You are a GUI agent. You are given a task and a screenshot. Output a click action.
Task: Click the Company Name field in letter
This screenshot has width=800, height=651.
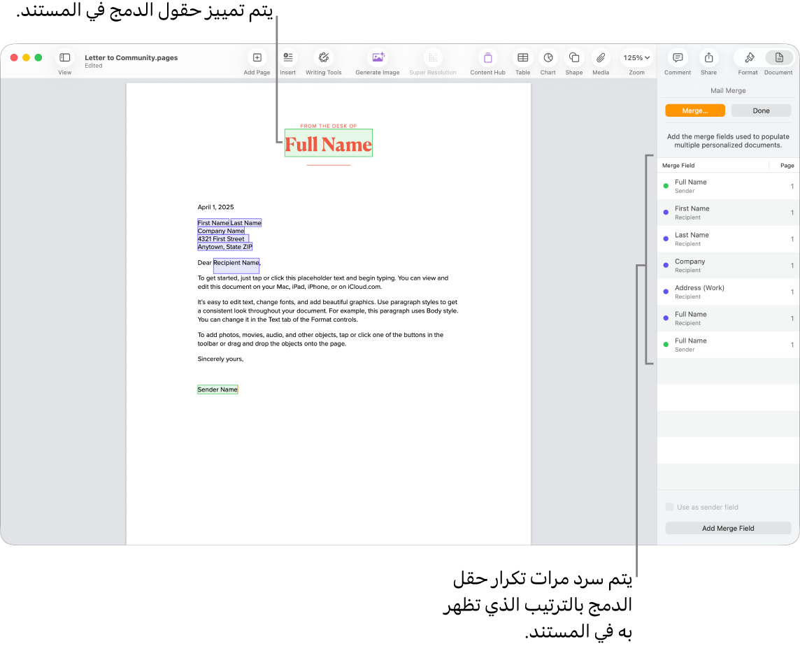coord(221,231)
